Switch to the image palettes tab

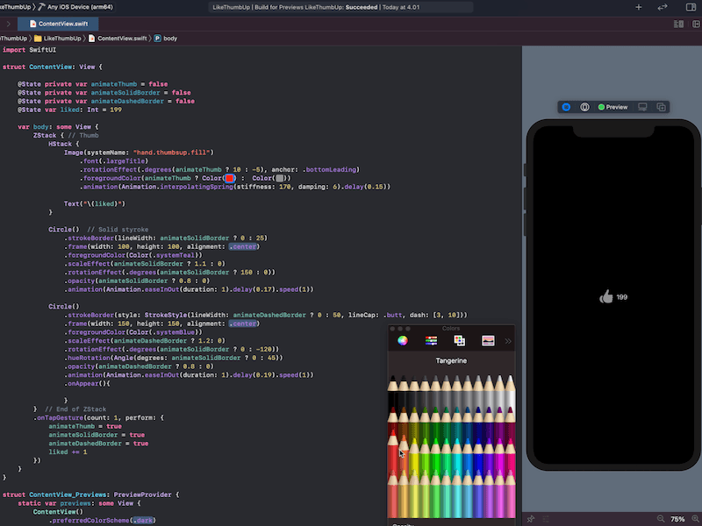pyautogui.click(x=488, y=340)
